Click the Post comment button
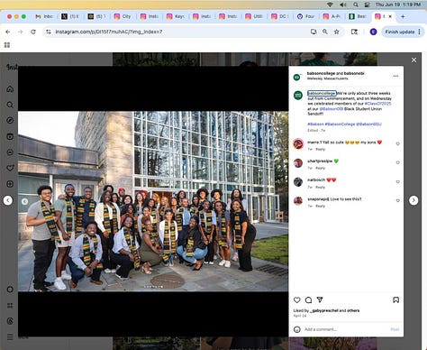This screenshot has height=350, width=427. 395,329
